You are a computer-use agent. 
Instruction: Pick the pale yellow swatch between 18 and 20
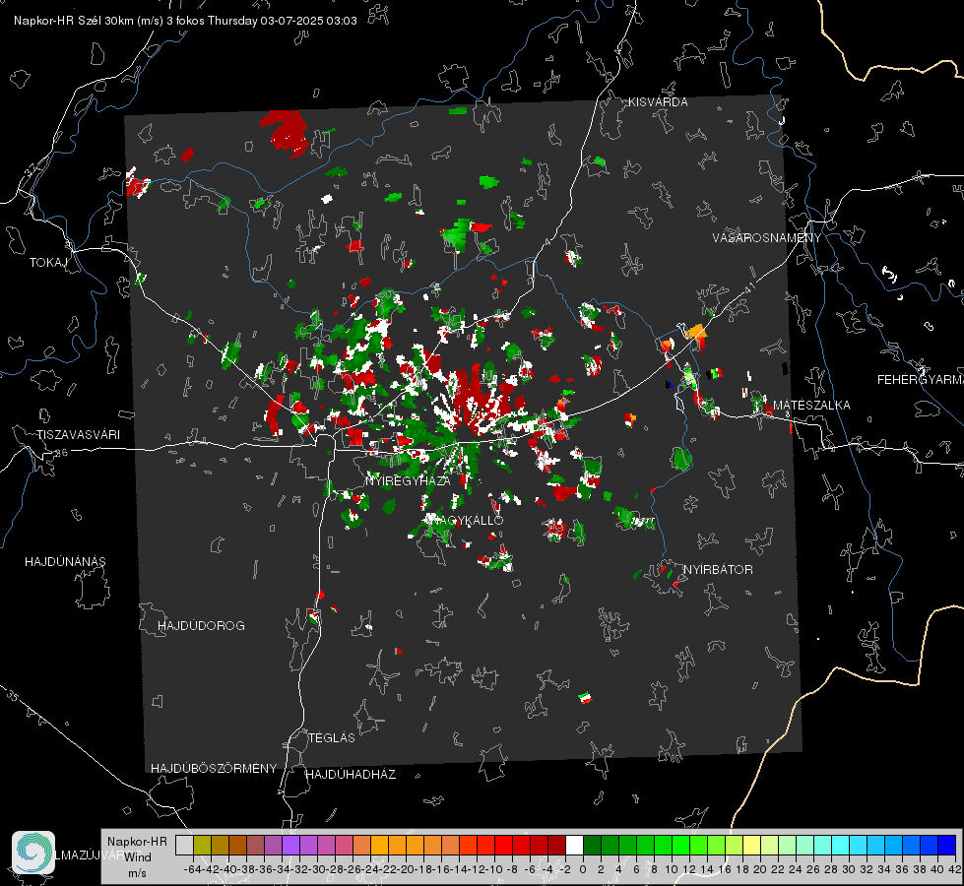tap(751, 845)
